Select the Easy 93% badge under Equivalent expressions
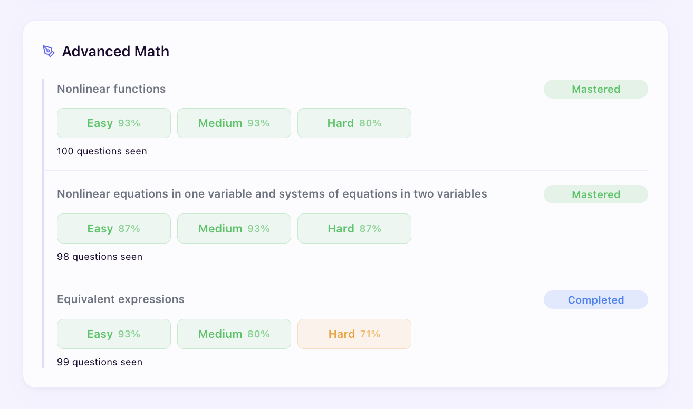This screenshot has width=693, height=409. (113, 334)
